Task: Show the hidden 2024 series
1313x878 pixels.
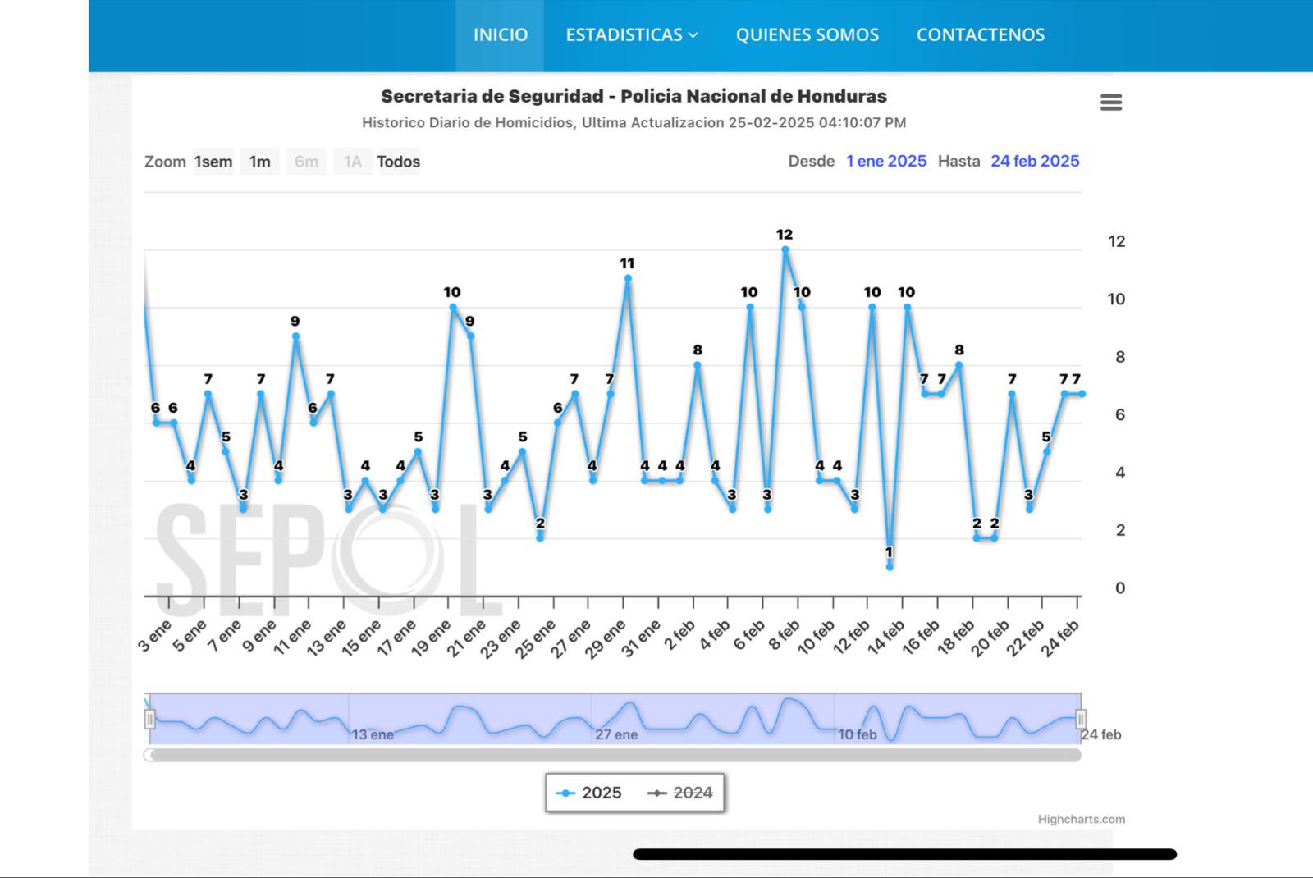Action: pos(680,793)
